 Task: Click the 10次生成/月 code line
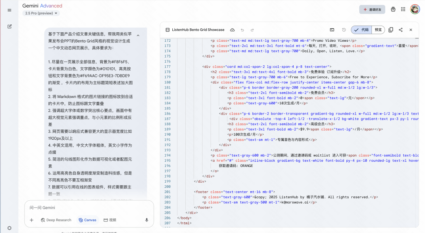coord(268,104)
